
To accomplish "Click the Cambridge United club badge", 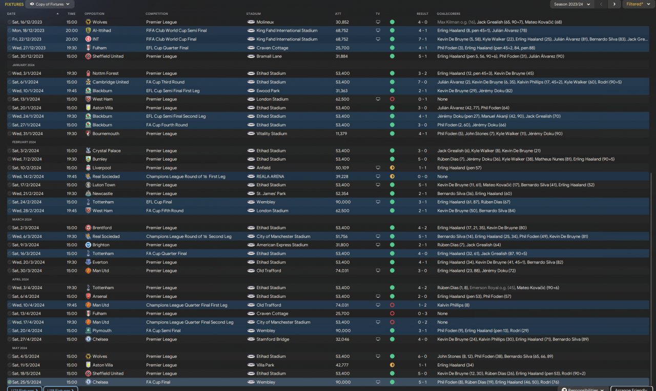I will point(88,82).
